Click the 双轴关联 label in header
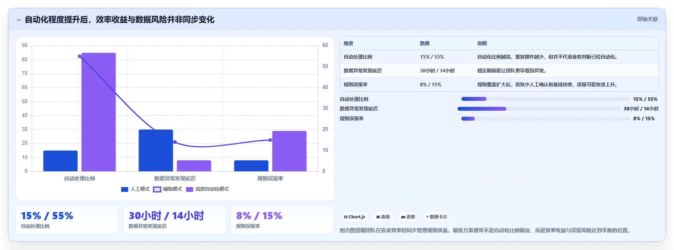 [648, 19]
